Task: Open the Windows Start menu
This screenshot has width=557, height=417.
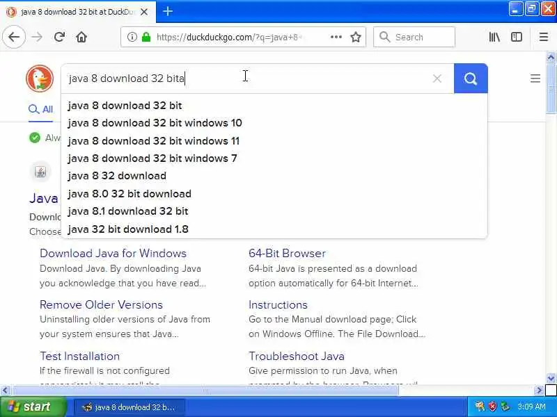Action: 33,407
